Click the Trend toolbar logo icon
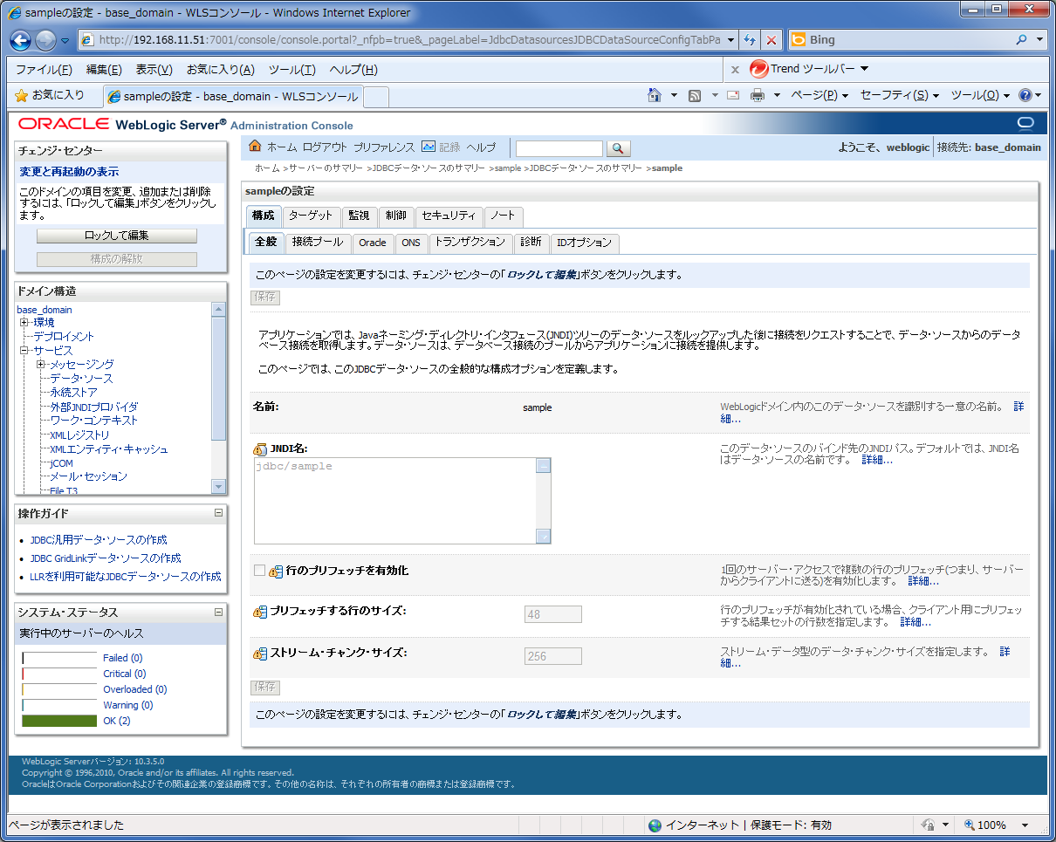This screenshot has height=842, width=1056. click(758, 69)
